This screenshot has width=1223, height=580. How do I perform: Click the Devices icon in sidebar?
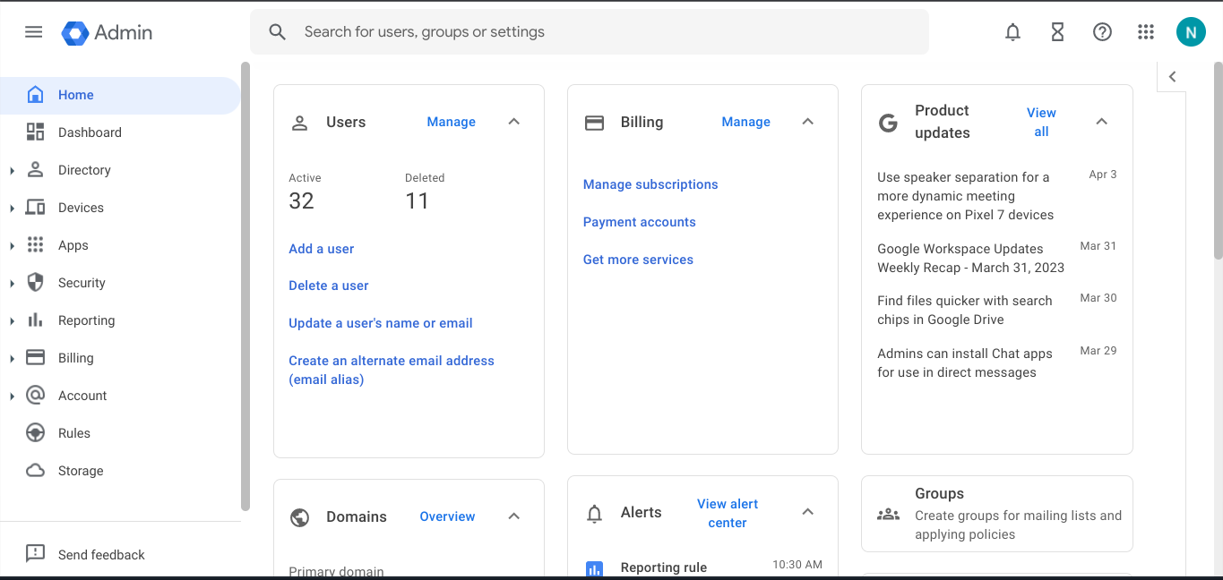click(x=35, y=208)
